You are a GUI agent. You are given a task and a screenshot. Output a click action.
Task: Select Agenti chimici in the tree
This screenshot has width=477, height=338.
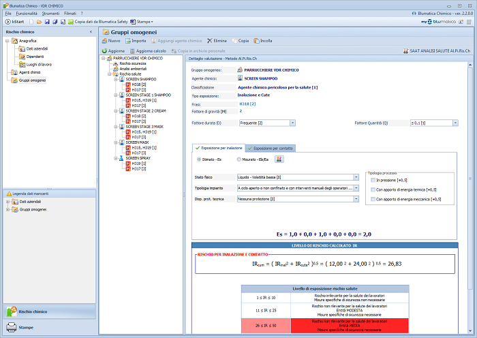point(31,72)
